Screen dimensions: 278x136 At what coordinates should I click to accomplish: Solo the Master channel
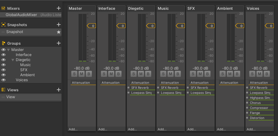pos(74,74)
